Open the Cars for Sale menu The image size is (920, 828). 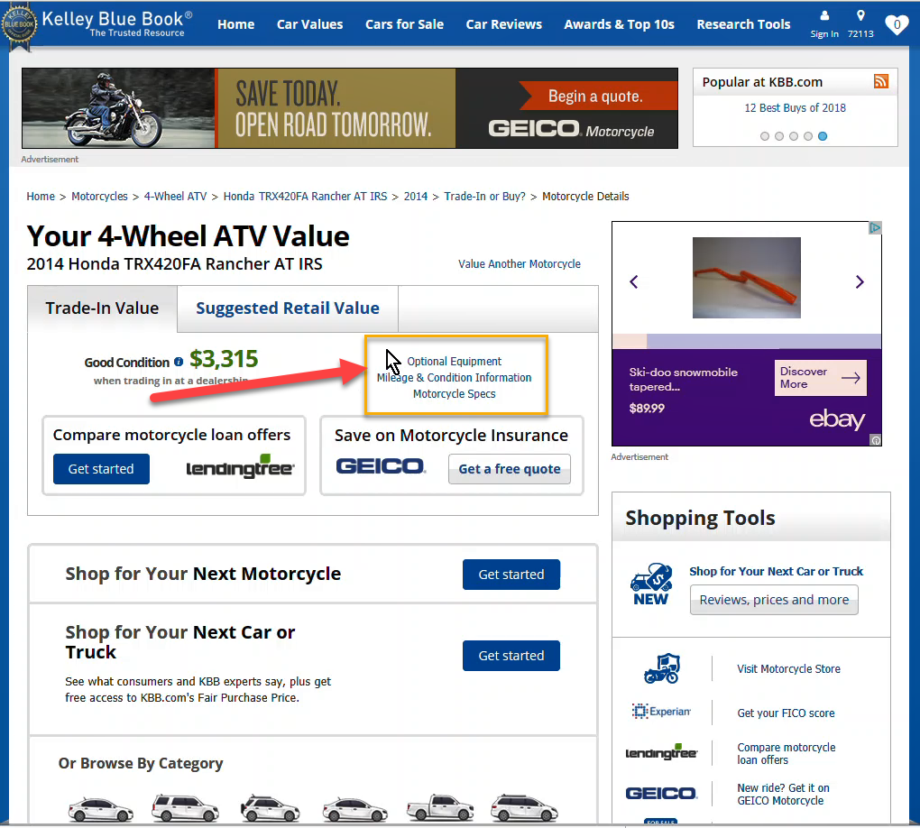(x=404, y=24)
